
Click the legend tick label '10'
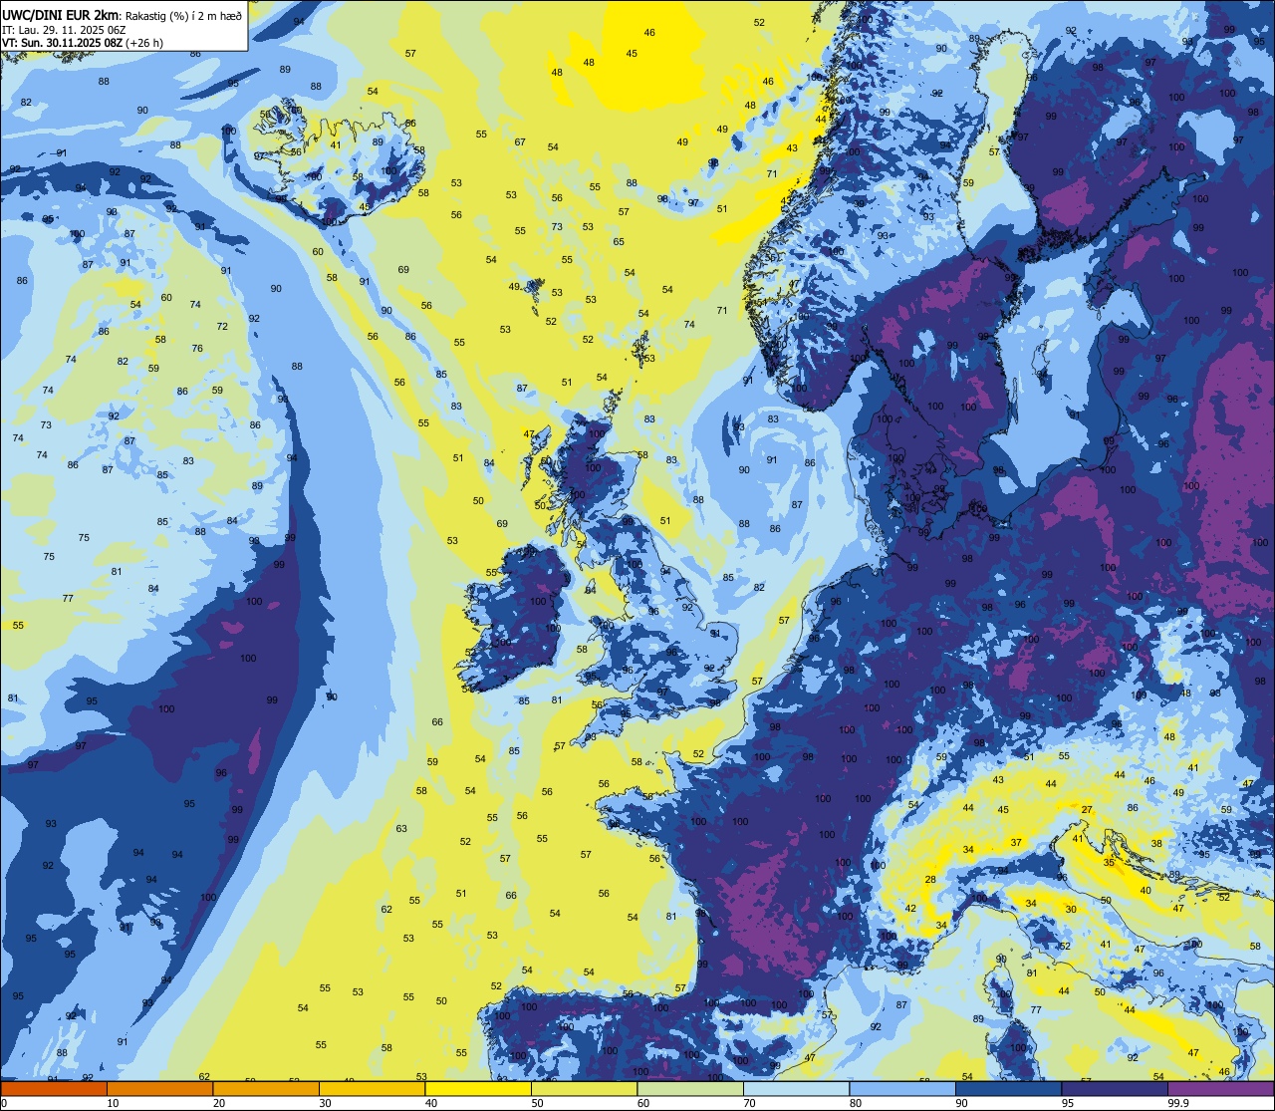click(x=113, y=1102)
